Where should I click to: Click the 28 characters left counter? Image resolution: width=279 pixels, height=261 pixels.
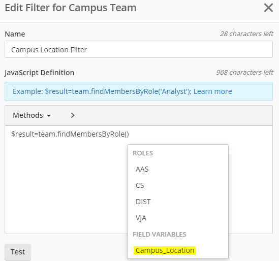(x=246, y=34)
